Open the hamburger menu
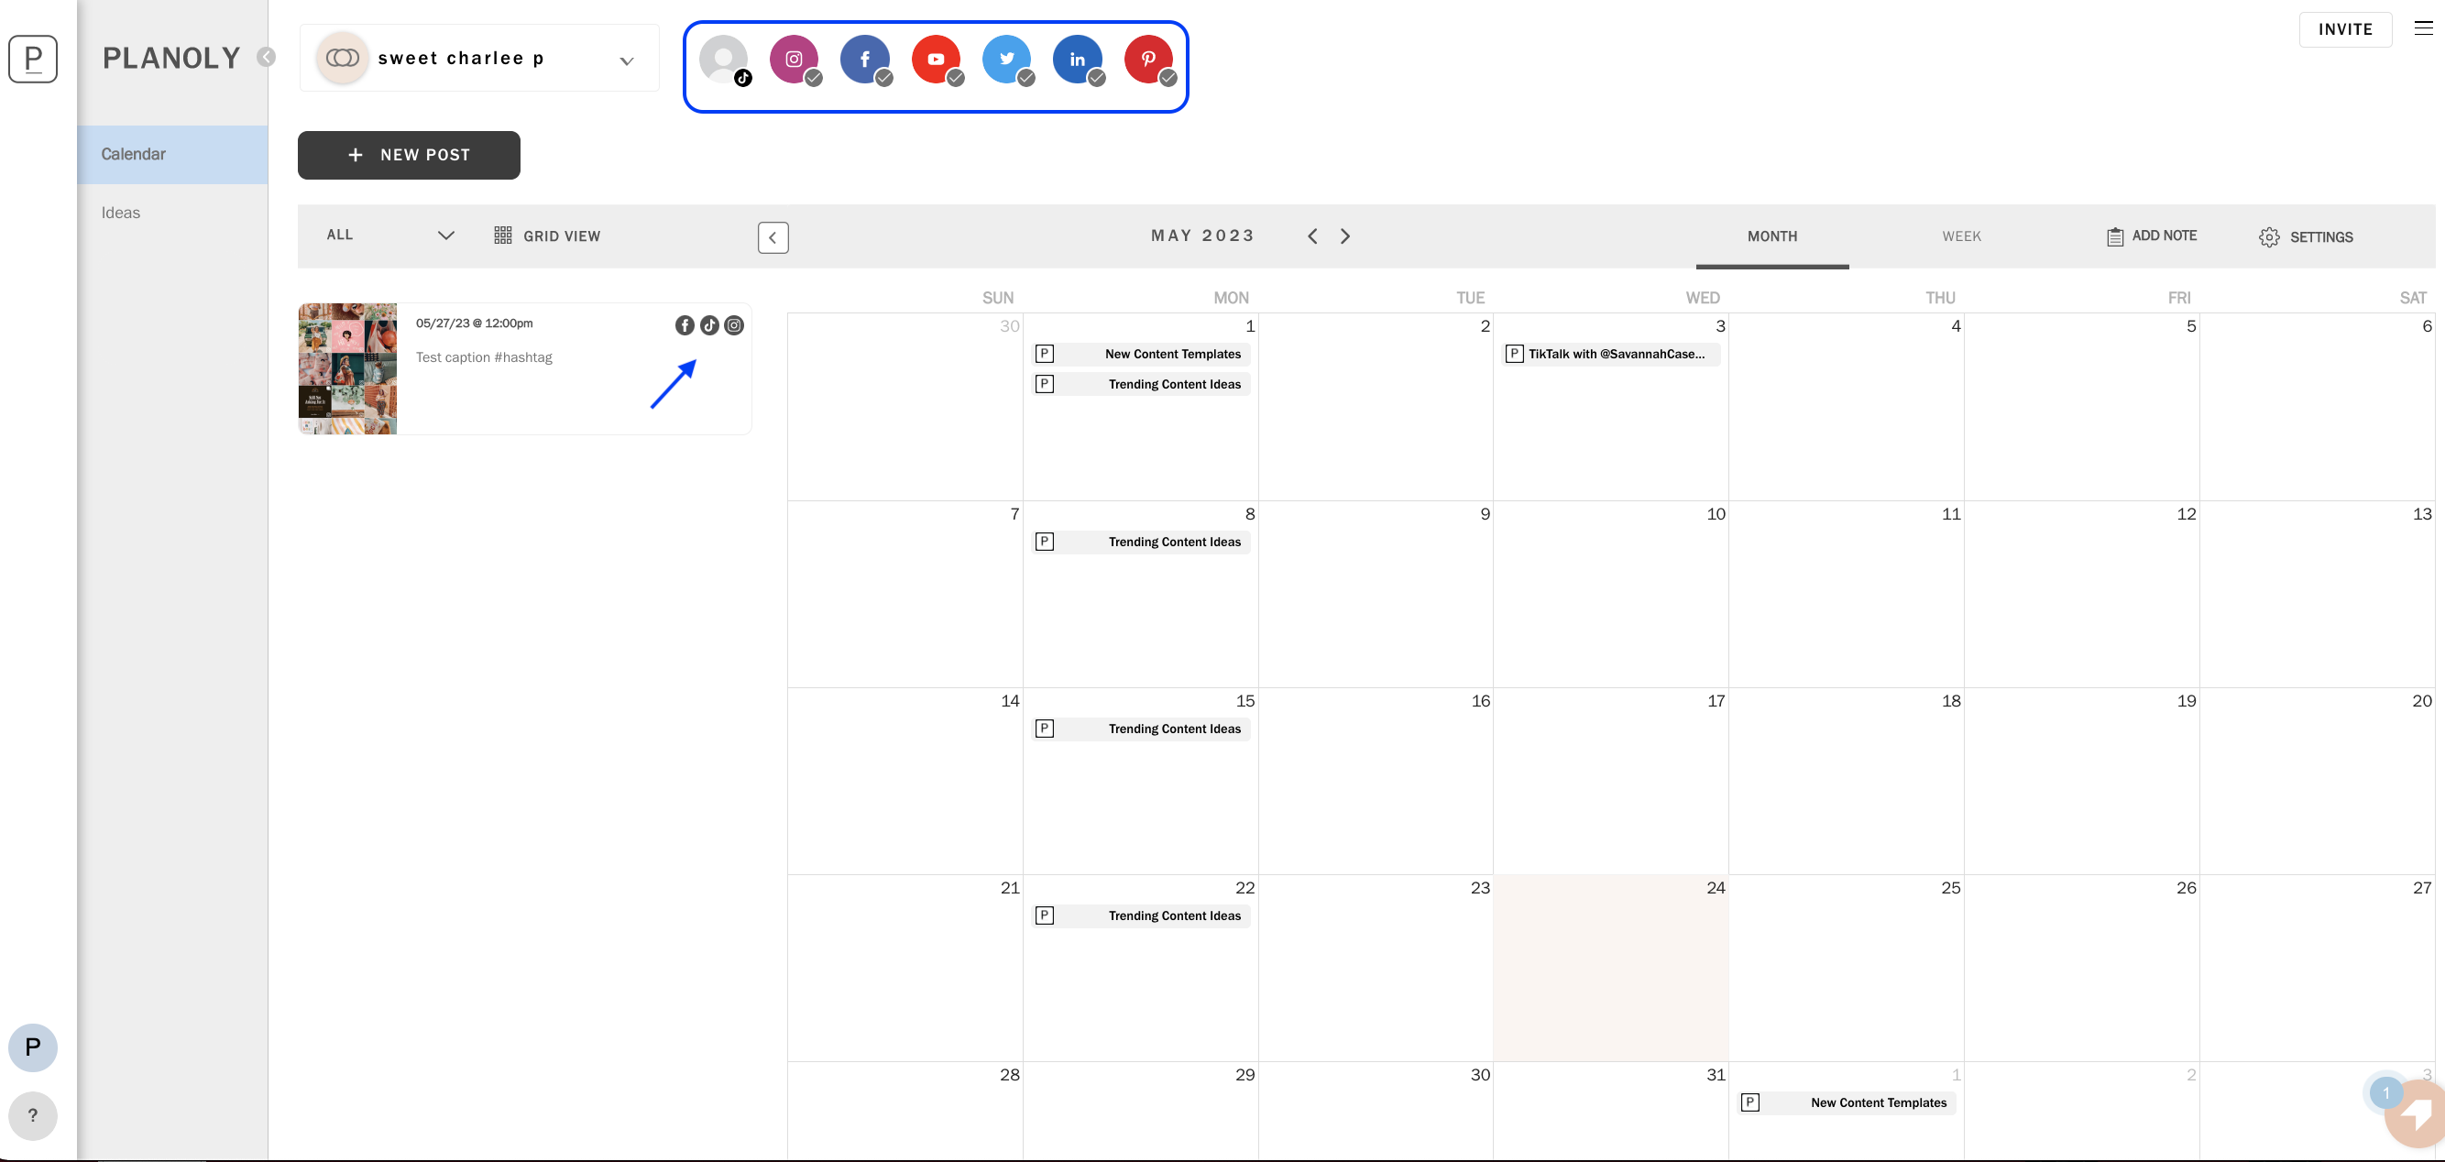2445x1162 pixels. click(x=2423, y=28)
